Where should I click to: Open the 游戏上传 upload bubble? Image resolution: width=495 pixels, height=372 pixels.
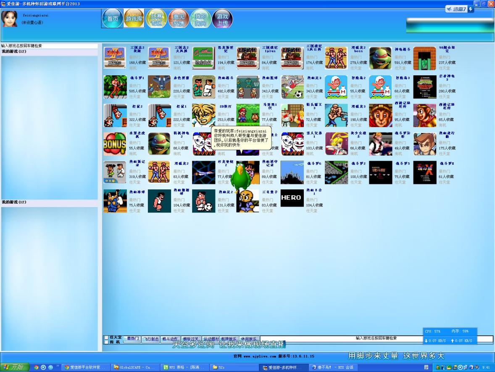click(x=223, y=19)
